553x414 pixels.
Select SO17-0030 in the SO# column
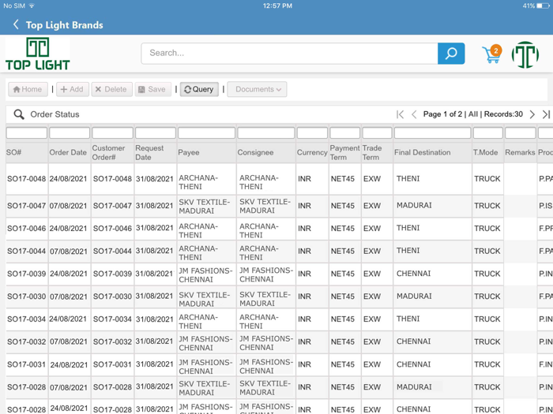(x=26, y=297)
